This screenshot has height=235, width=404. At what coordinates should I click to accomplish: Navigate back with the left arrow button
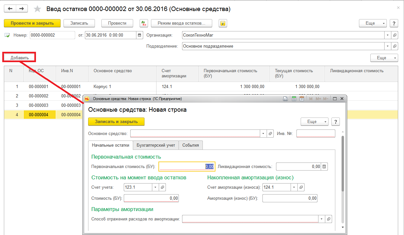tap(10, 9)
